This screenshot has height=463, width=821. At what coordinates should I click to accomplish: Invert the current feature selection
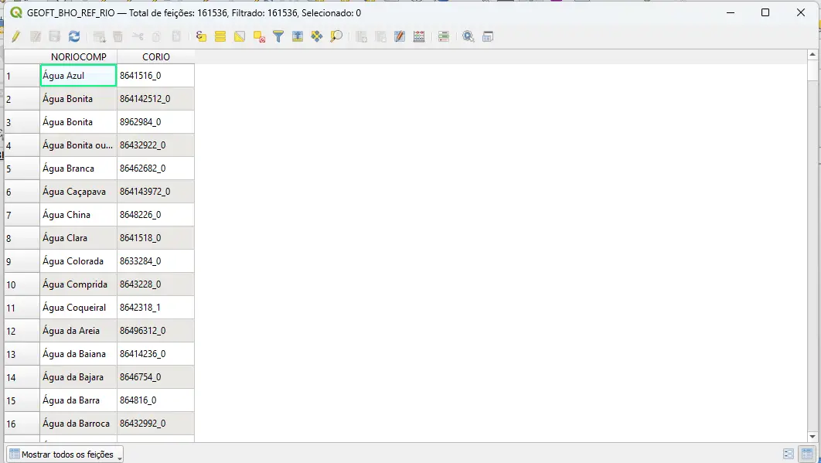click(240, 36)
